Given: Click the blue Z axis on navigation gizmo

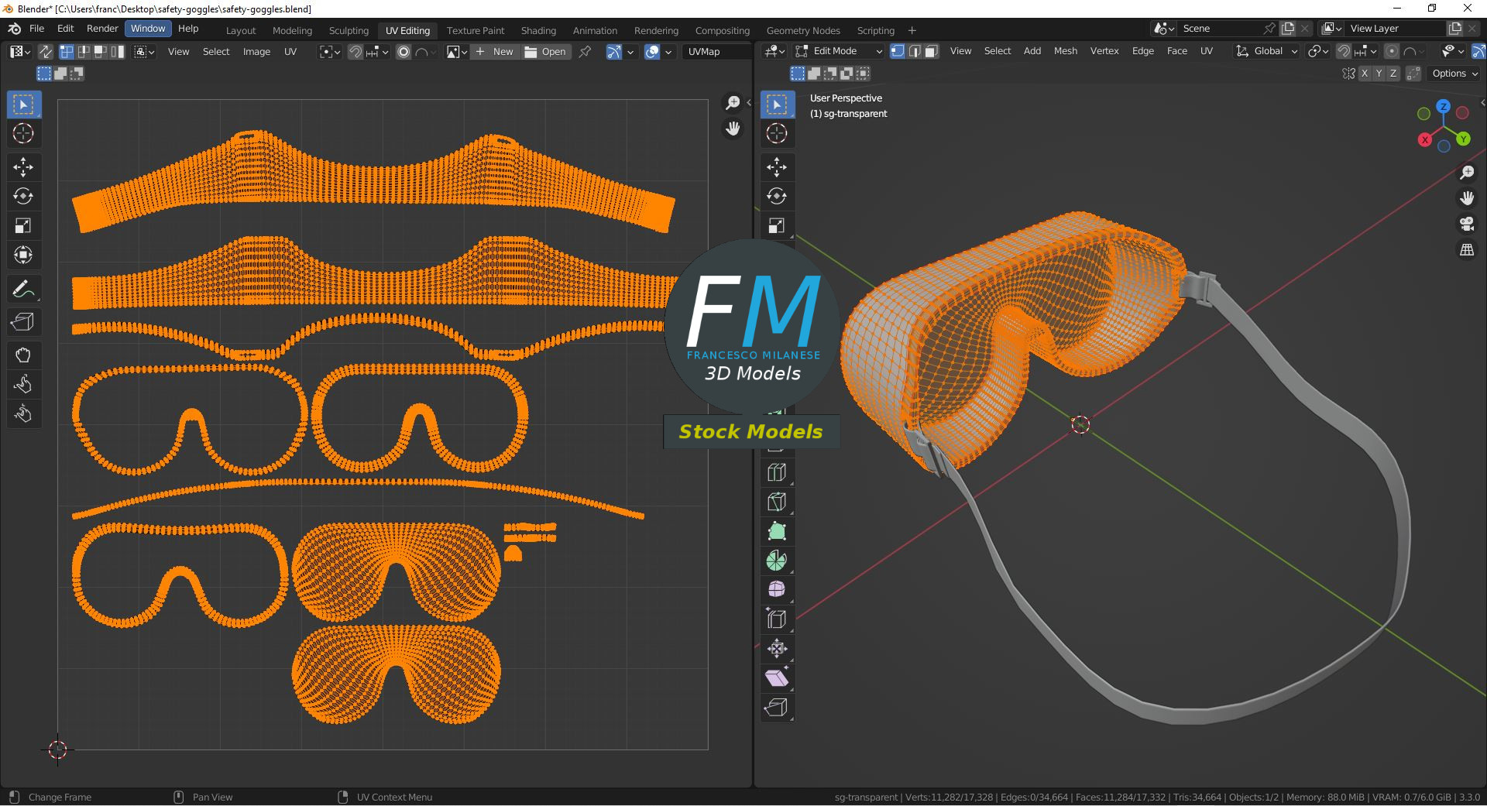Looking at the screenshot, I should (1443, 107).
